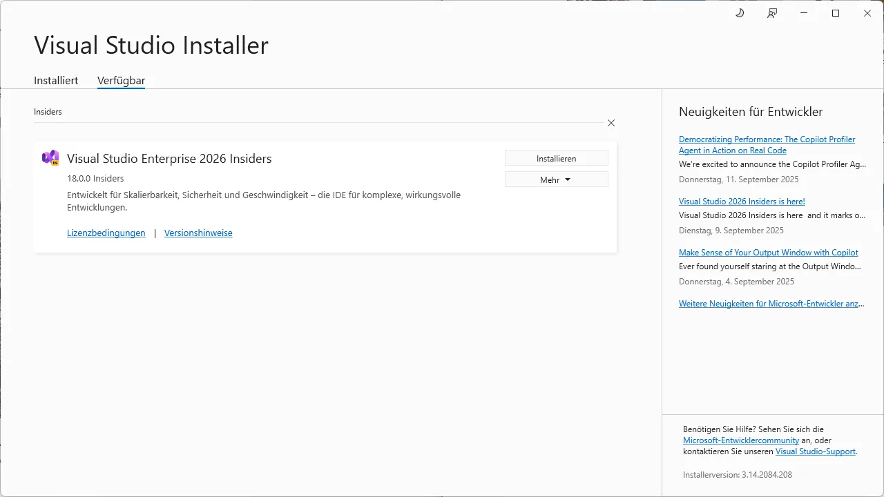Read the Democratizing Performance Copilot Profiler article
Screen dimensions: 884x497
tap(767, 139)
